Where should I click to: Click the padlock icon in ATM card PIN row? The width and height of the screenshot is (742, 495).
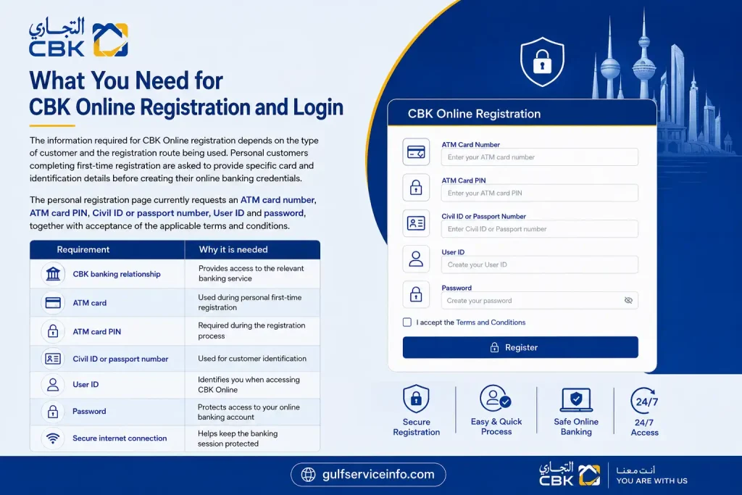click(53, 331)
